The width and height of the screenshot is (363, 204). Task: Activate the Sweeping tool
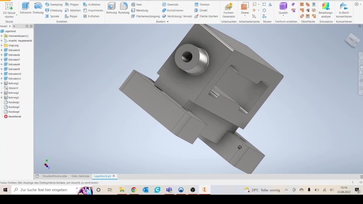click(x=54, y=4)
